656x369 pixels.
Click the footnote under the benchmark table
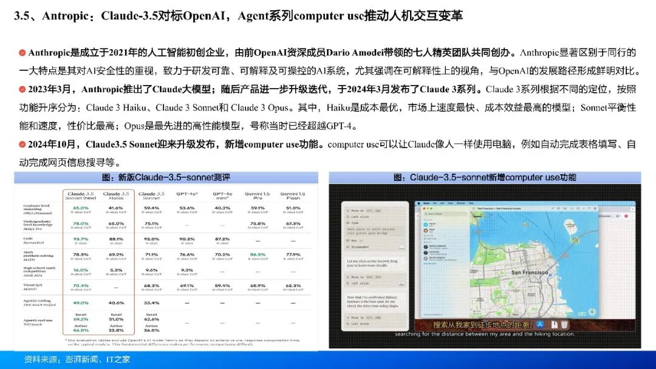(x=182, y=342)
